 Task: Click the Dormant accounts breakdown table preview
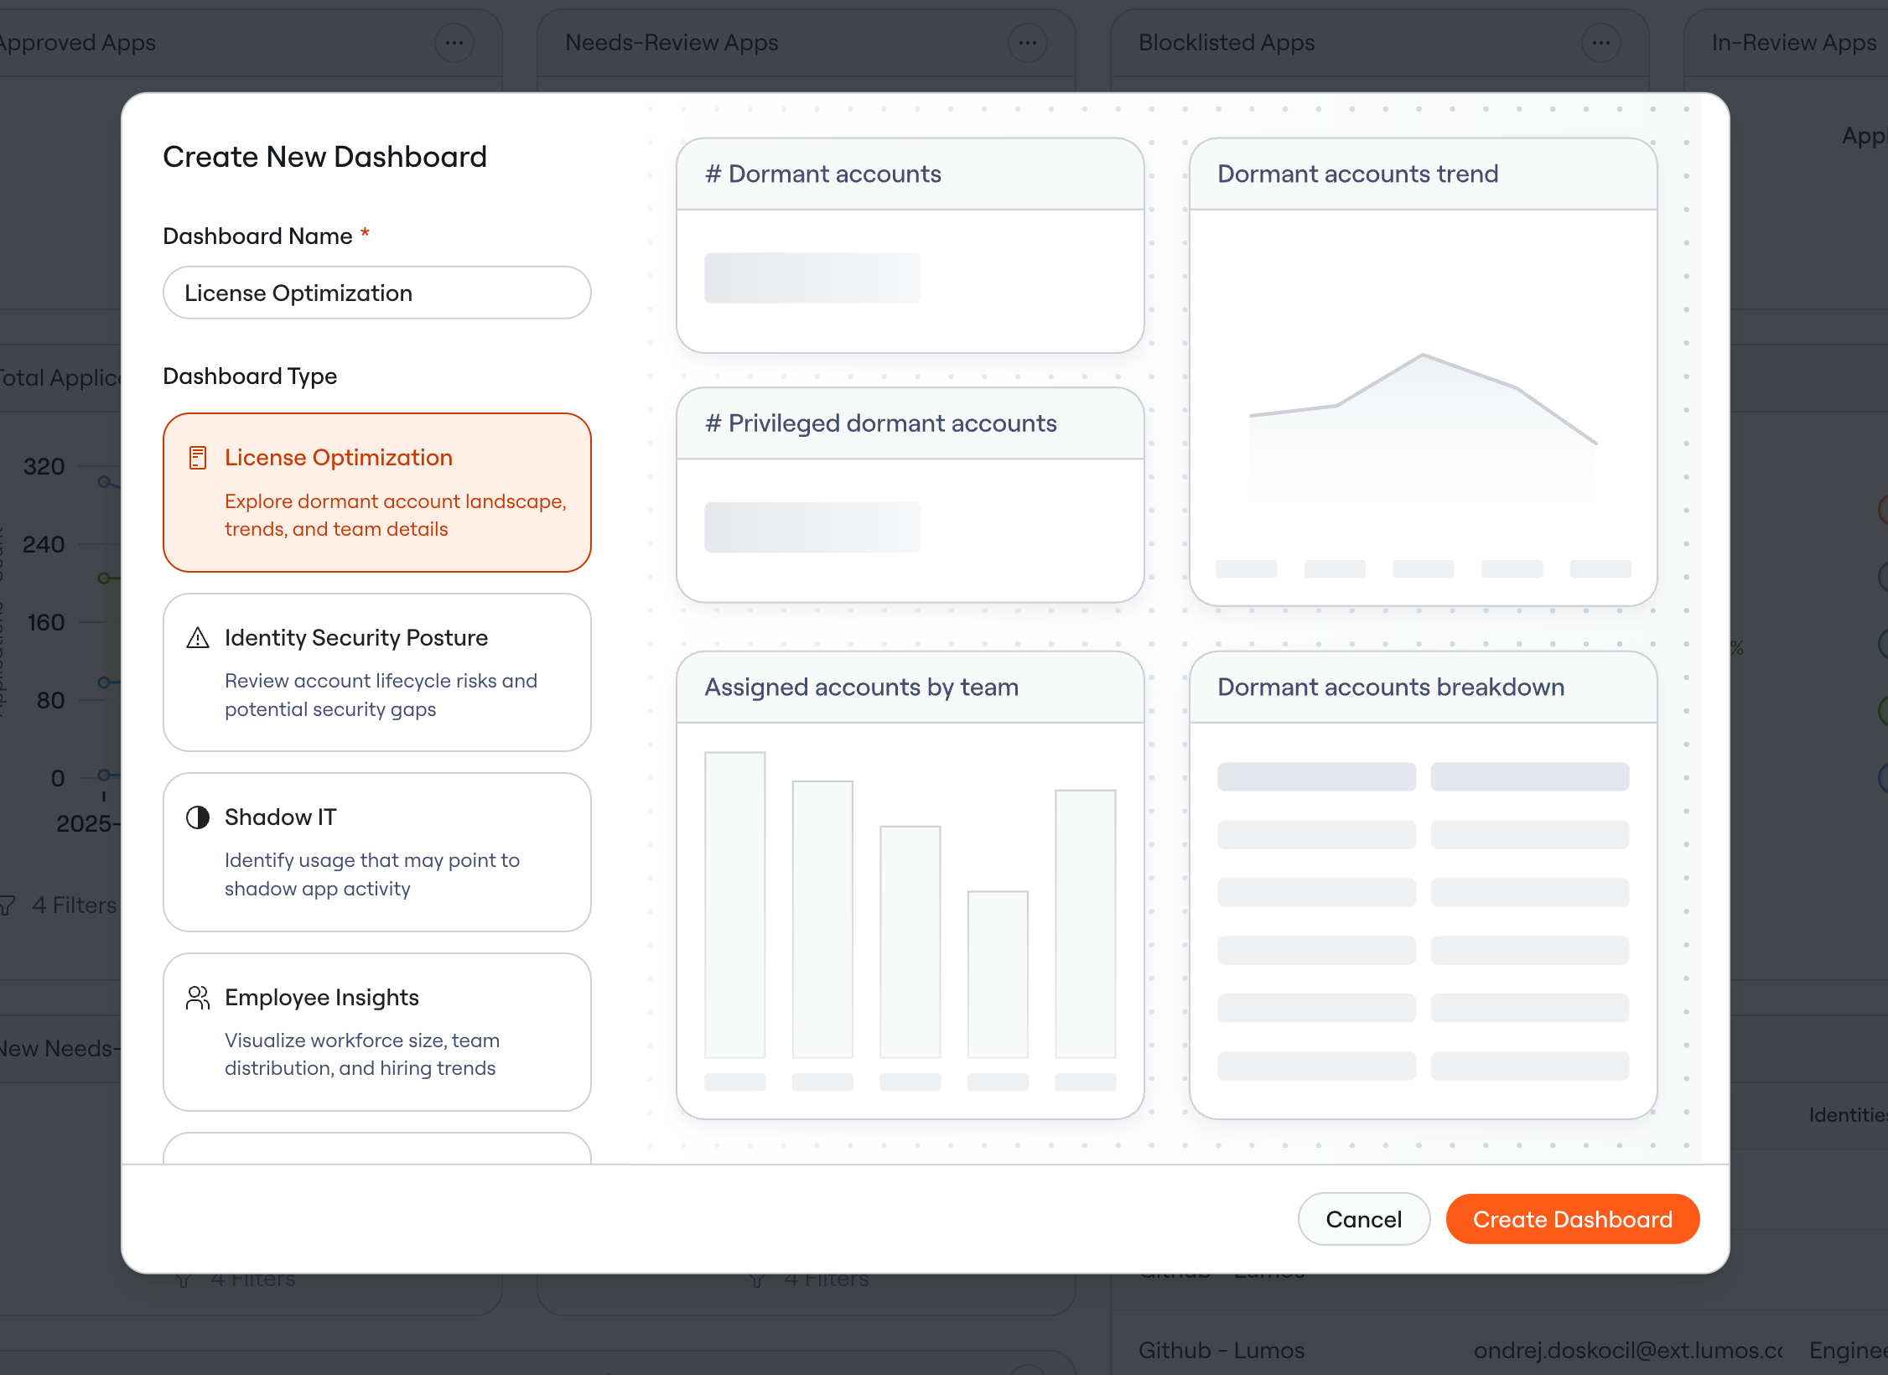[x=1424, y=885]
